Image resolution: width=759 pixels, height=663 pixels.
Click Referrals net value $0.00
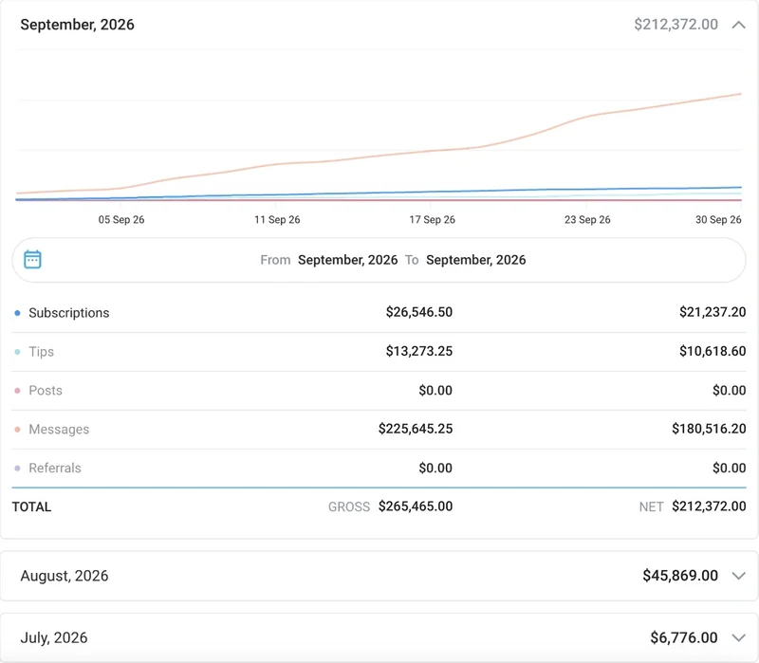(x=729, y=468)
